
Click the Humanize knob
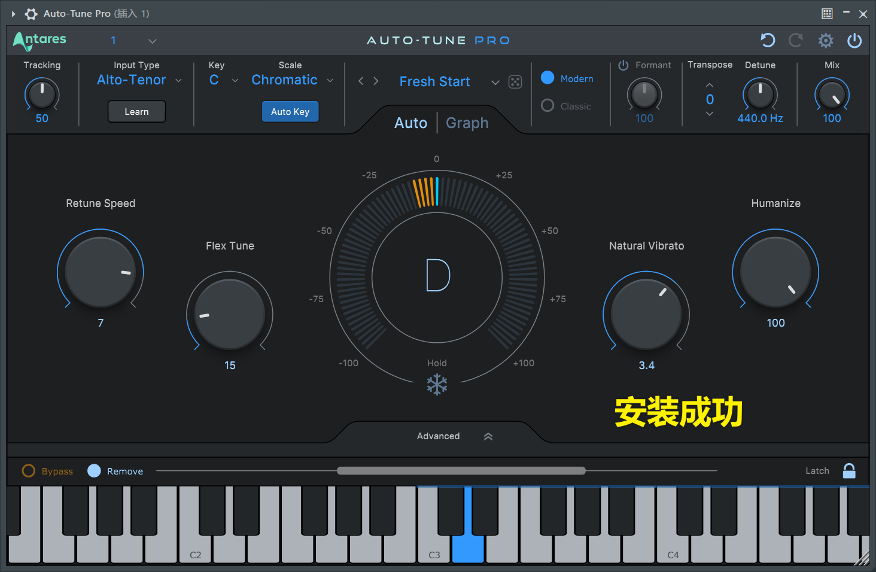click(x=775, y=272)
